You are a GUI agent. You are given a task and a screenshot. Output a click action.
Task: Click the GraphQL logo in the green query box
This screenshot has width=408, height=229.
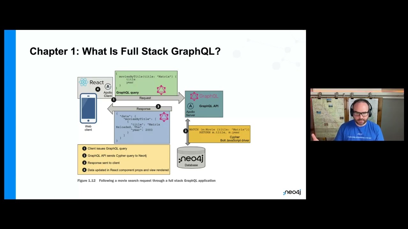[x=161, y=90]
